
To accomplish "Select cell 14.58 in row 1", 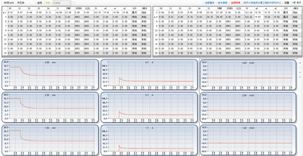I will click(x=60, y=13).
